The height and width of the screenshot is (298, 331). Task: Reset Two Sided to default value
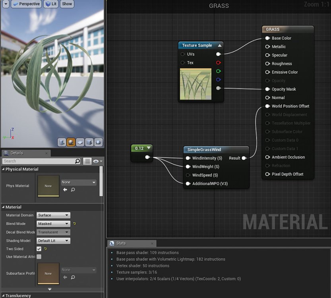tap(45, 249)
